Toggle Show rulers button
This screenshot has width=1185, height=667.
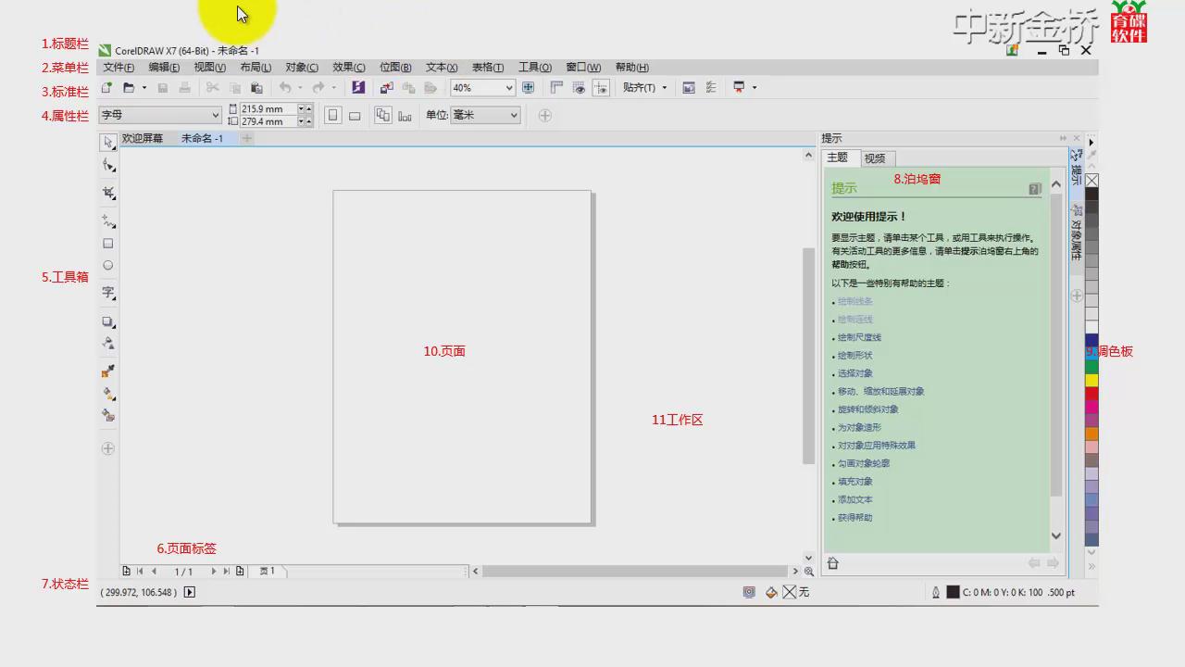point(556,88)
